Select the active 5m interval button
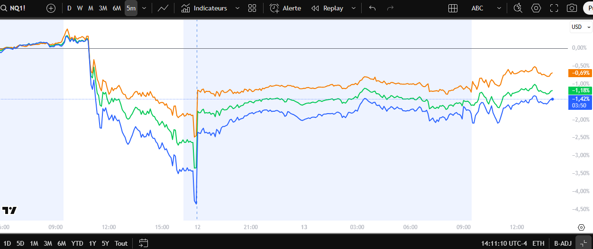This screenshot has width=593, height=249. pyautogui.click(x=131, y=8)
